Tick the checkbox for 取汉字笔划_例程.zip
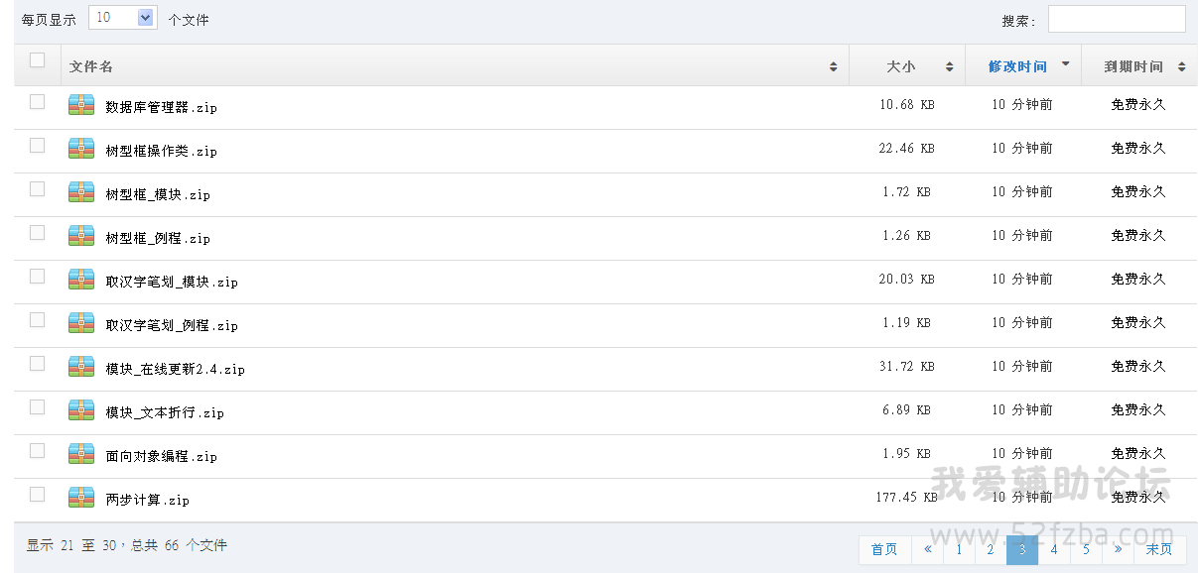Image resolution: width=1198 pixels, height=573 pixels. click(x=38, y=320)
